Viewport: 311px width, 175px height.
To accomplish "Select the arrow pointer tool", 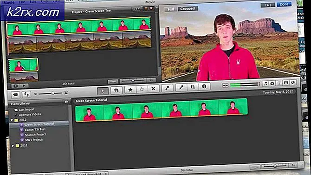I will pos(103,91).
